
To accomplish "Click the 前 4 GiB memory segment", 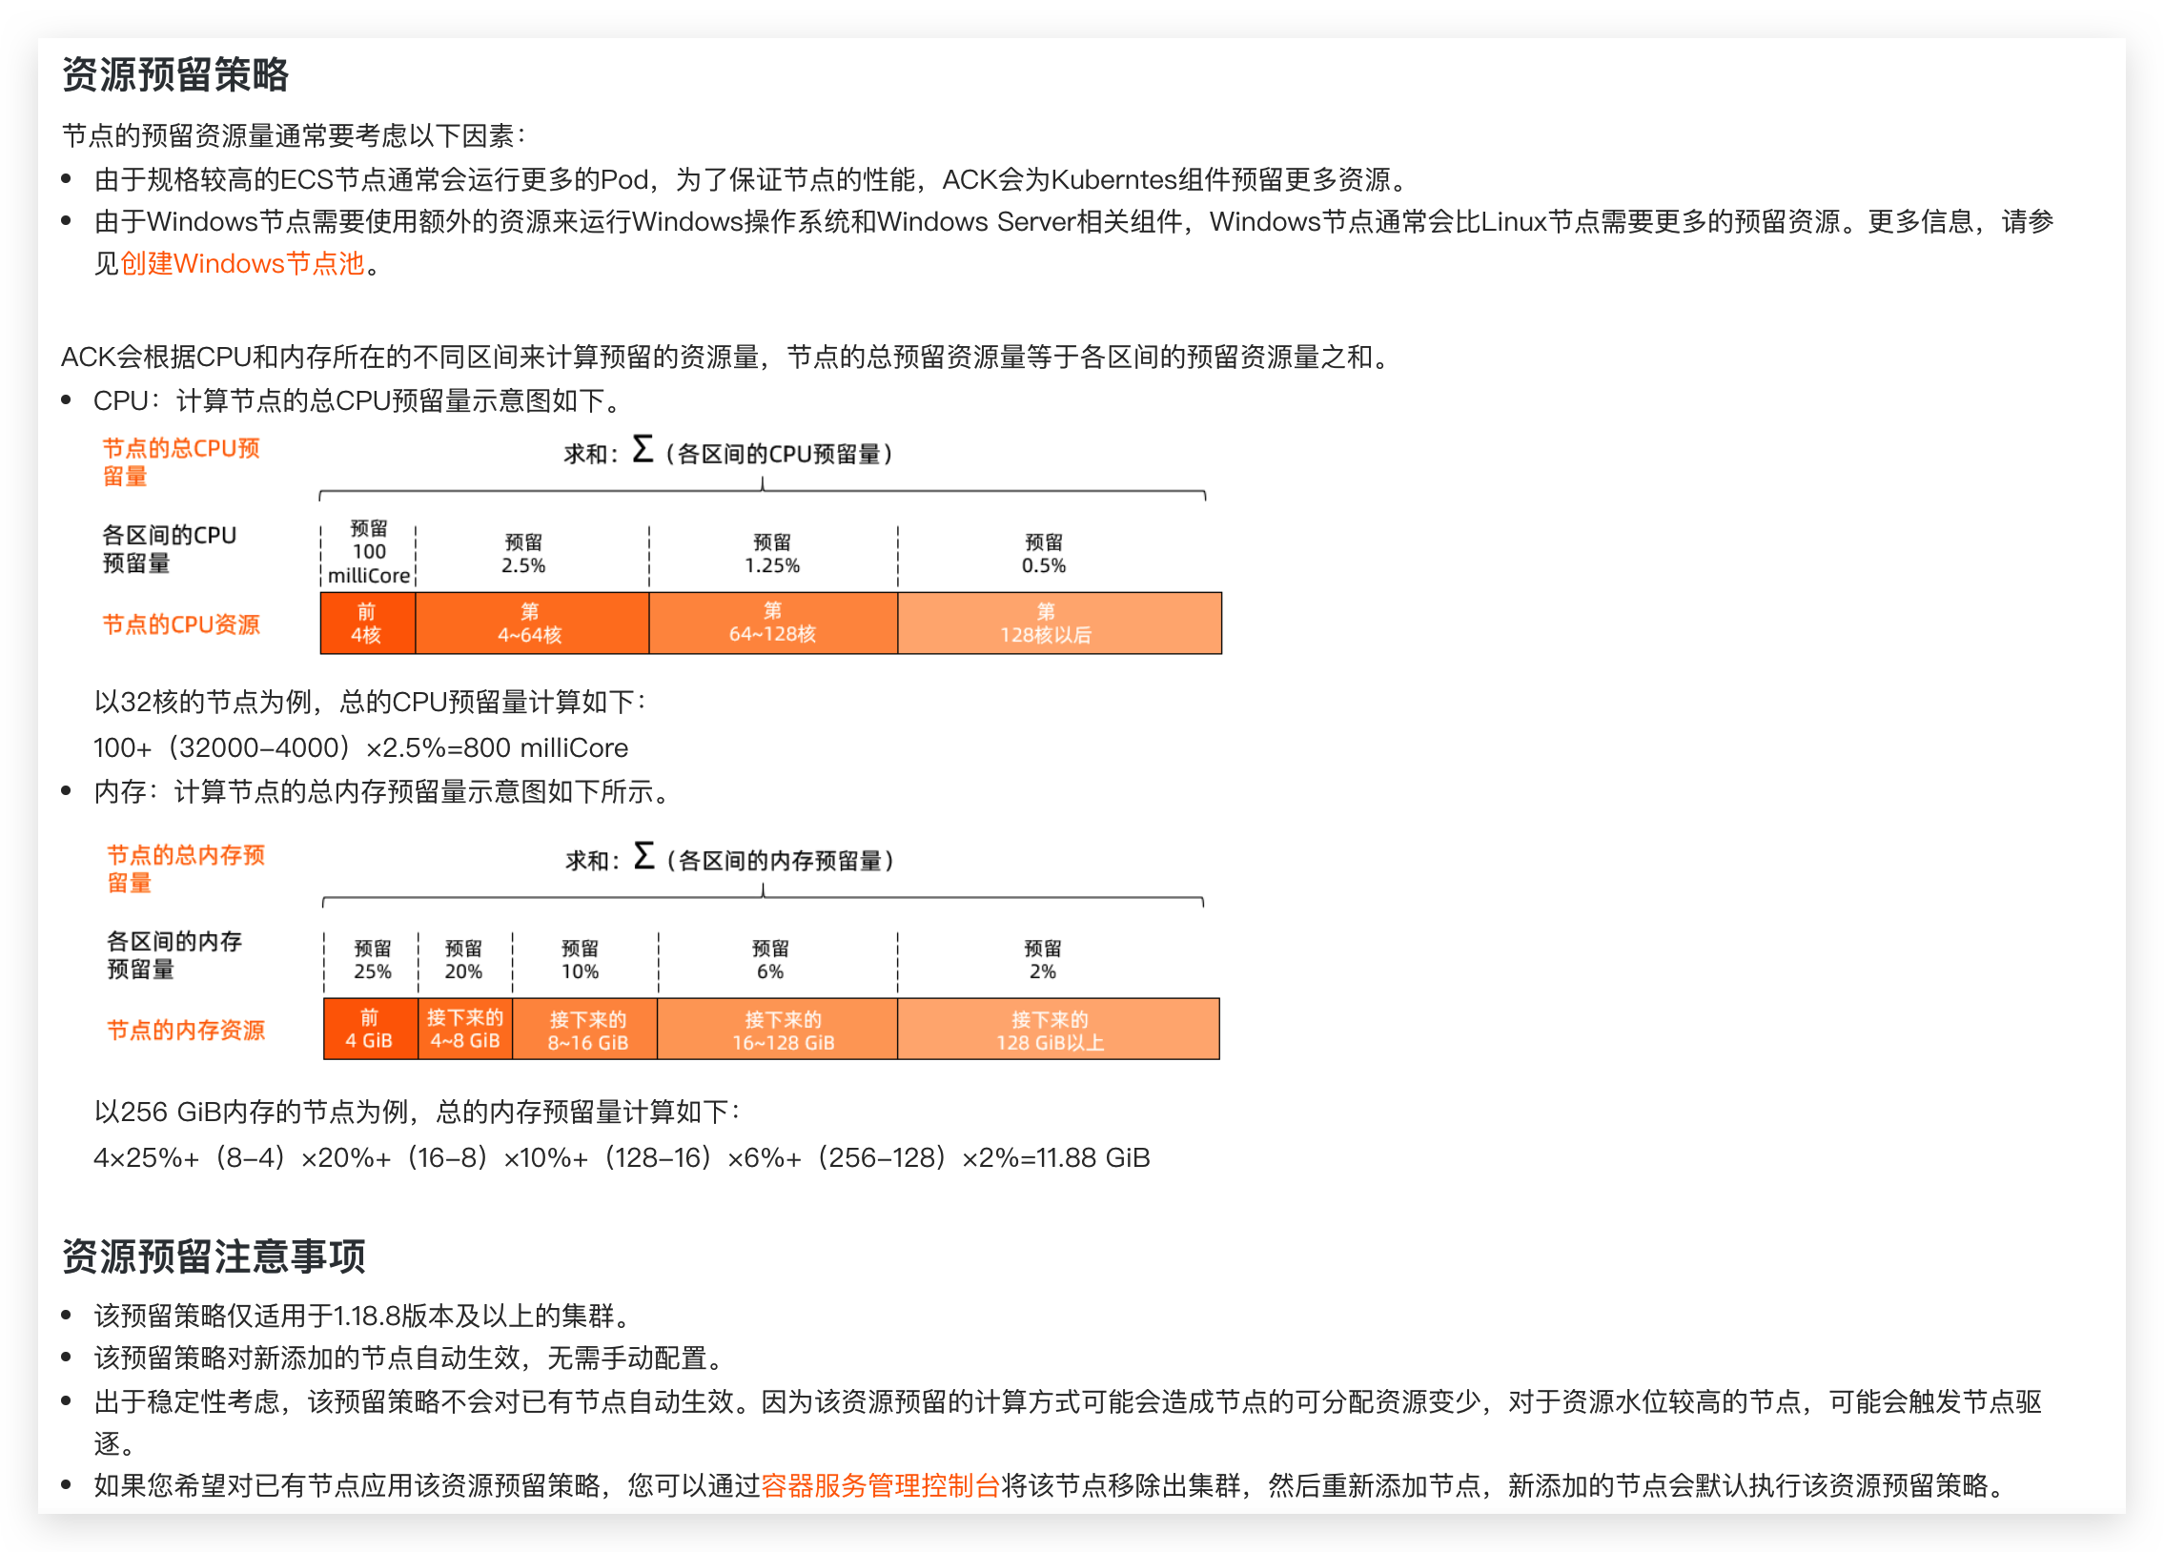I will (x=370, y=1029).
